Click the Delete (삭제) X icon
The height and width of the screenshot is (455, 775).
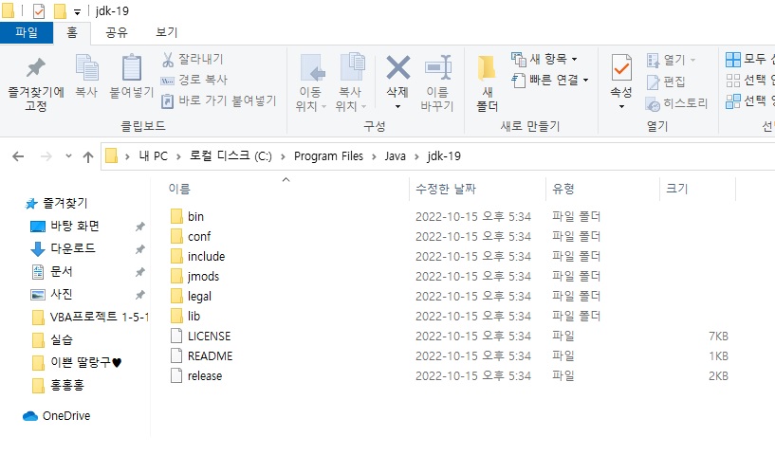[x=397, y=67]
